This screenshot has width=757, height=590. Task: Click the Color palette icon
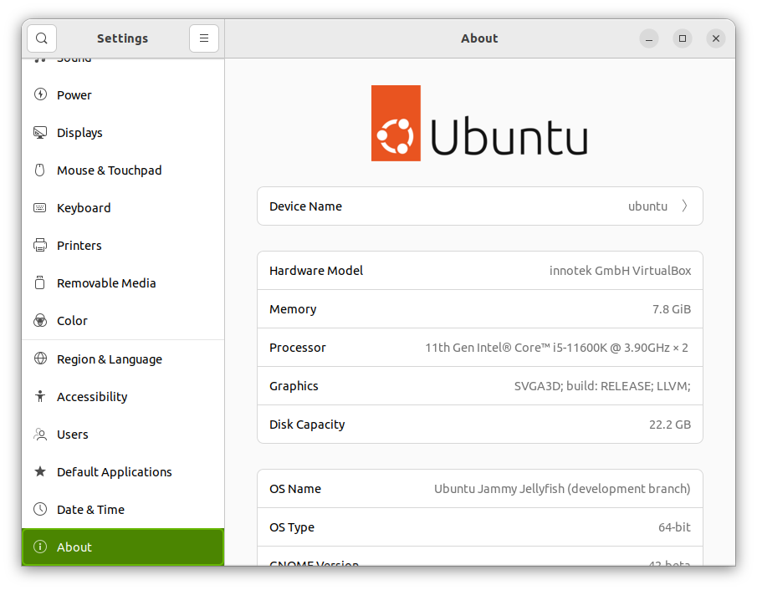(39, 320)
